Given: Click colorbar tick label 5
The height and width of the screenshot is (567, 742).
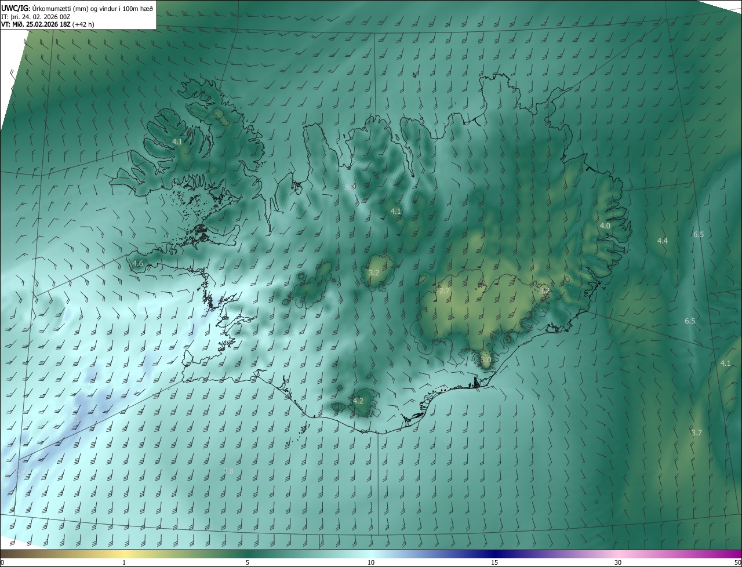Looking at the screenshot, I should click(248, 562).
